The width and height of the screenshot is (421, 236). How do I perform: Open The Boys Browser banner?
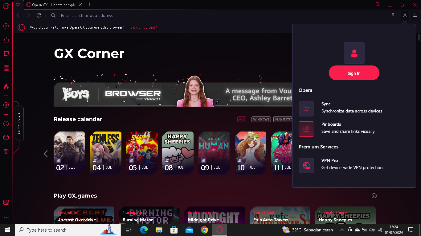pos(173,95)
